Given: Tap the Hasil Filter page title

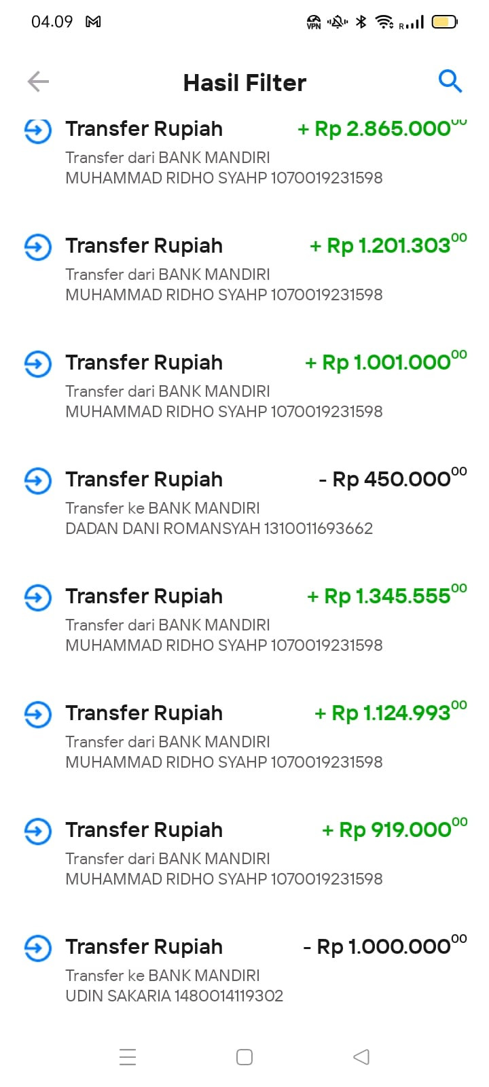Looking at the screenshot, I should tap(244, 83).
